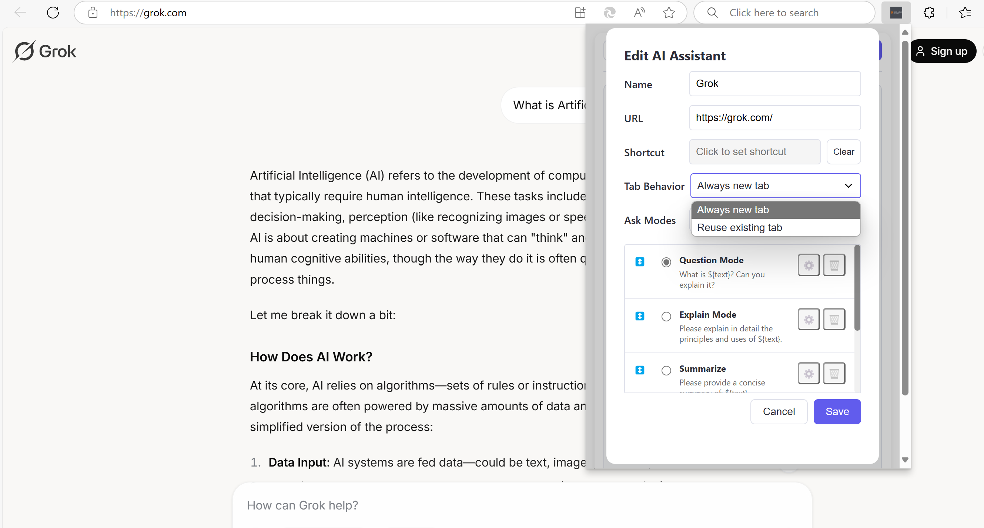Collapse the Tab Behavior dropdown
Image resolution: width=984 pixels, height=528 pixels.
[x=776, y=186]
